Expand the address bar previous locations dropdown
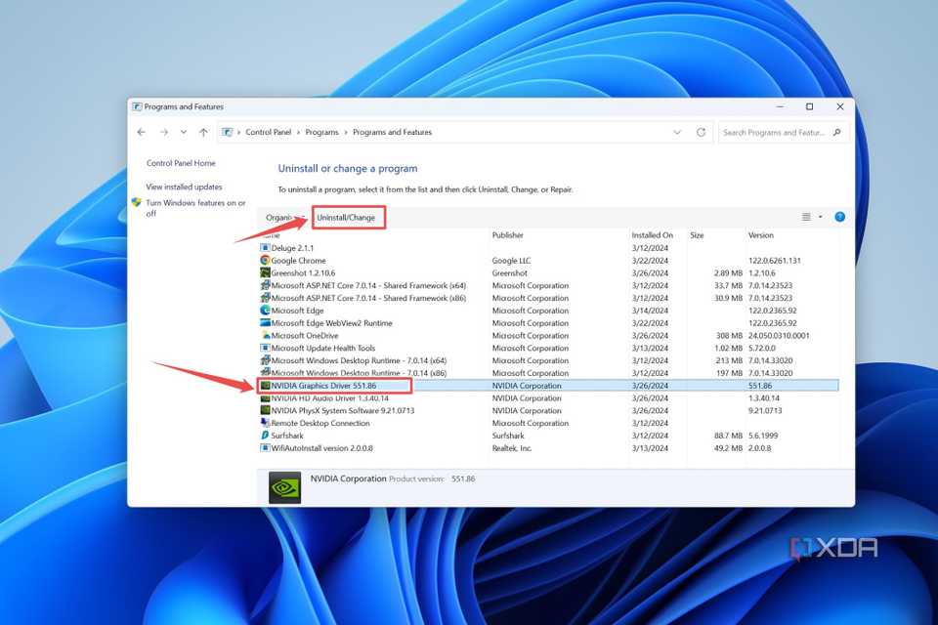 pyautogui.click(x=677, y=132)
